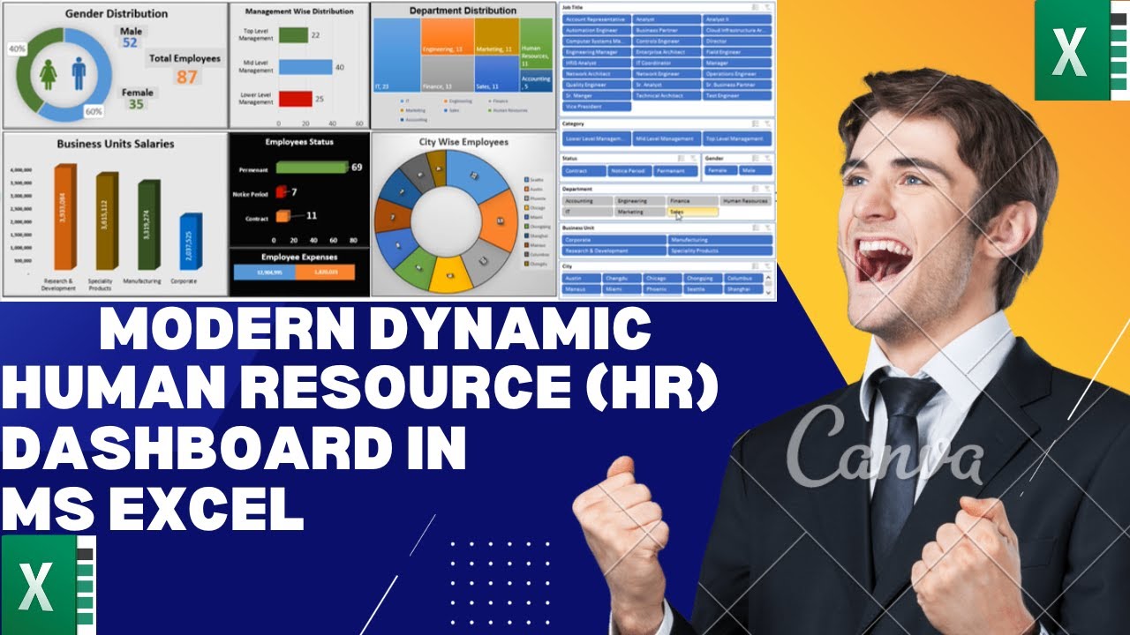1130x635 pixels.
Task: Filter Status by Contract
Action: click(x=584, y=171)
